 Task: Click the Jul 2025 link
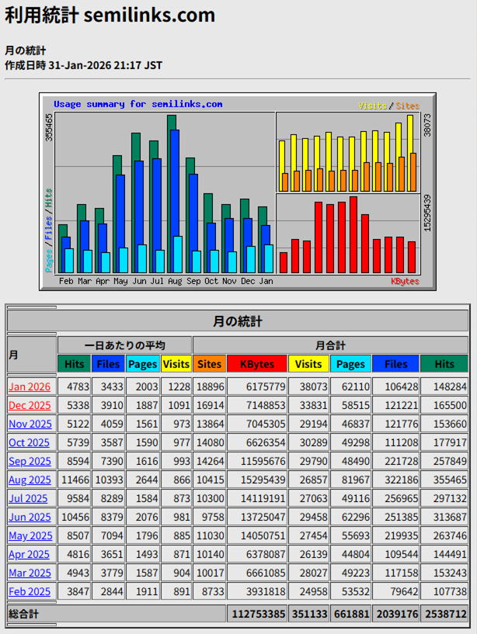(x=29, y=498)
